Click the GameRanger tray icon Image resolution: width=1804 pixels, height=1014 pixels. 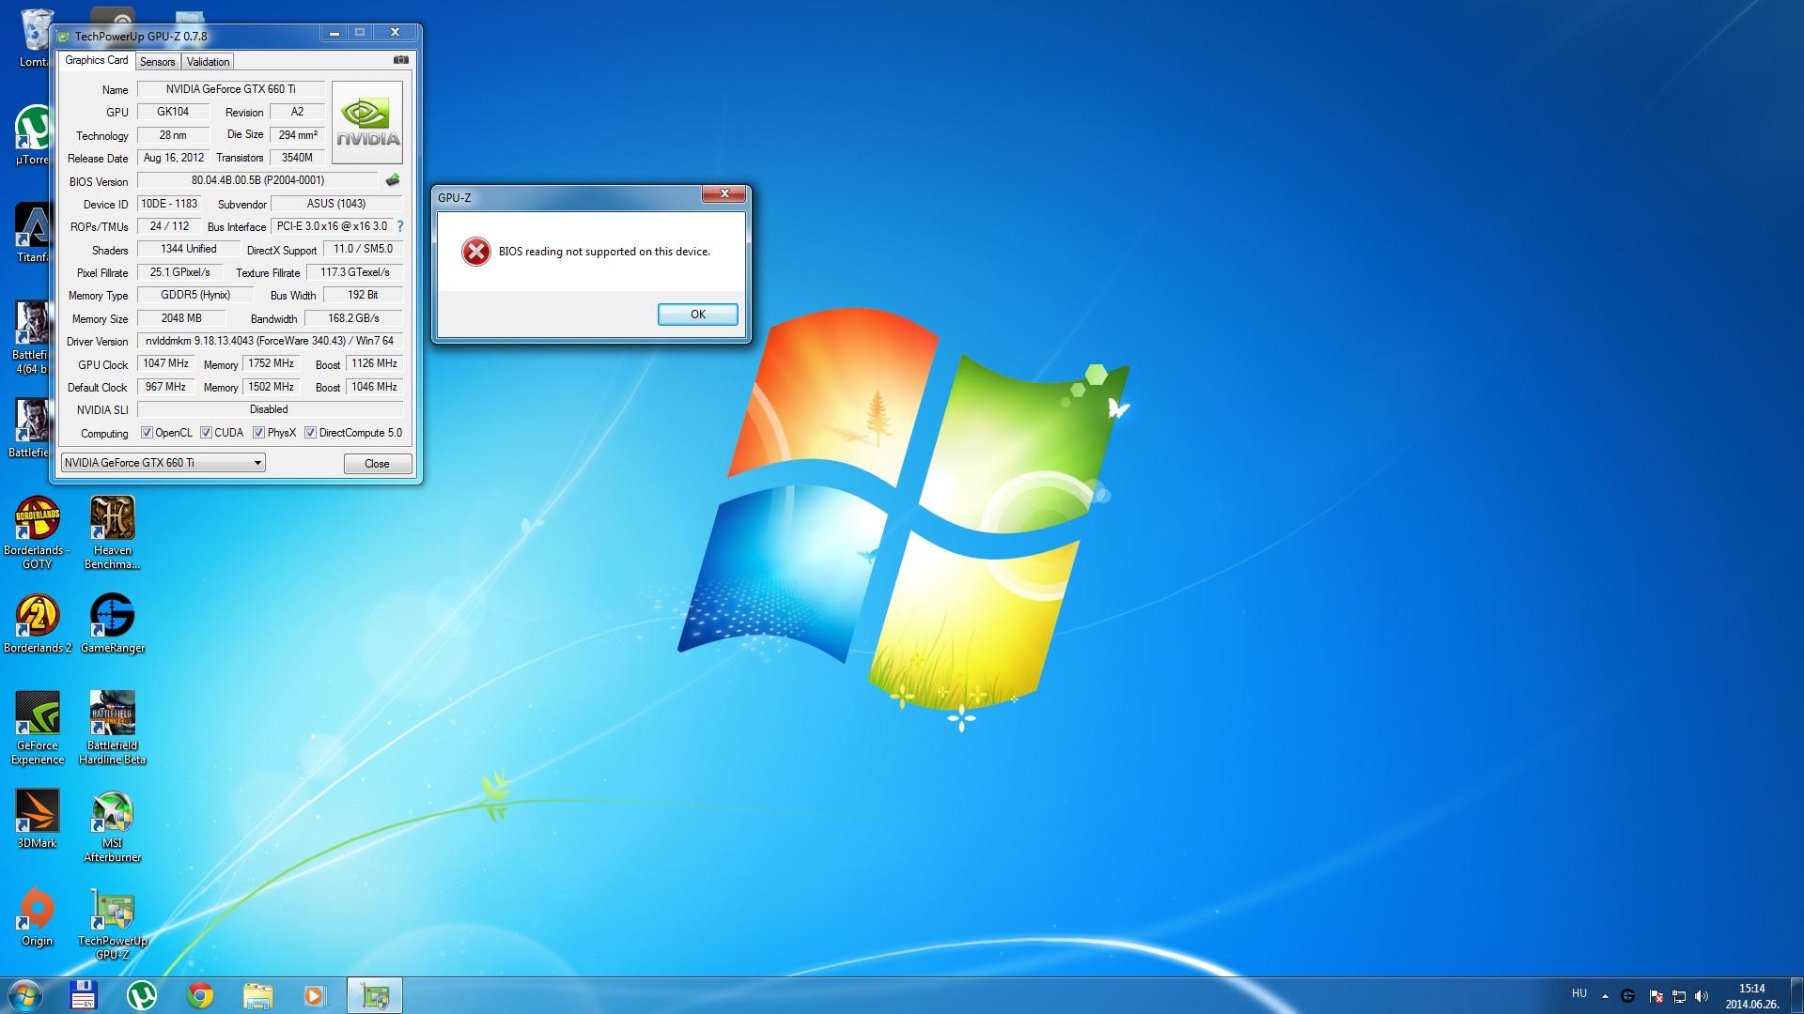1628,996
